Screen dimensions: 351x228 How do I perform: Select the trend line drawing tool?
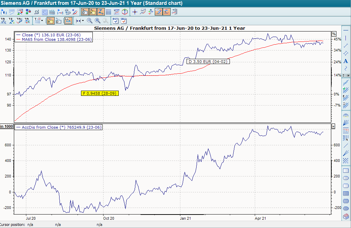coord(345,46)
